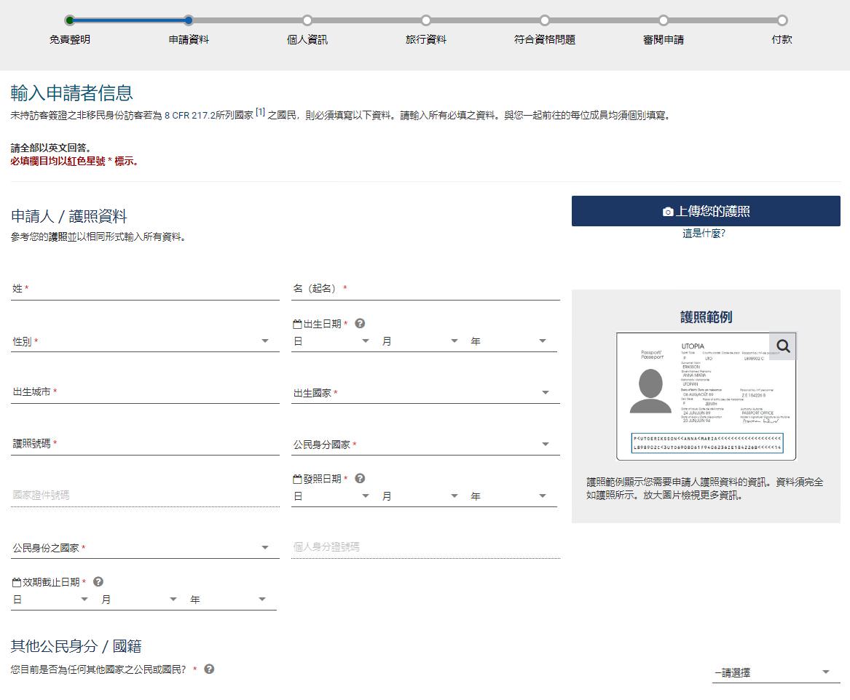
Task: Click help icon next to 出生日期
Action: [x=360, y=324]
